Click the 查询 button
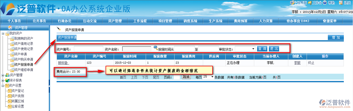The image size is (353, 111). click(x=262, y=49)
